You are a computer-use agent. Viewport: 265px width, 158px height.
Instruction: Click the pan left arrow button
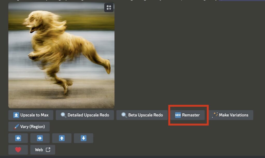tap(18, 138)
